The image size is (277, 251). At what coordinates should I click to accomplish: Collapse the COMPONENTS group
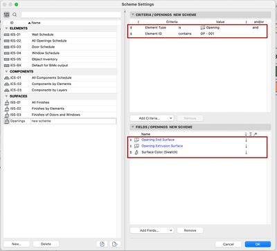(x=6, y=71)
